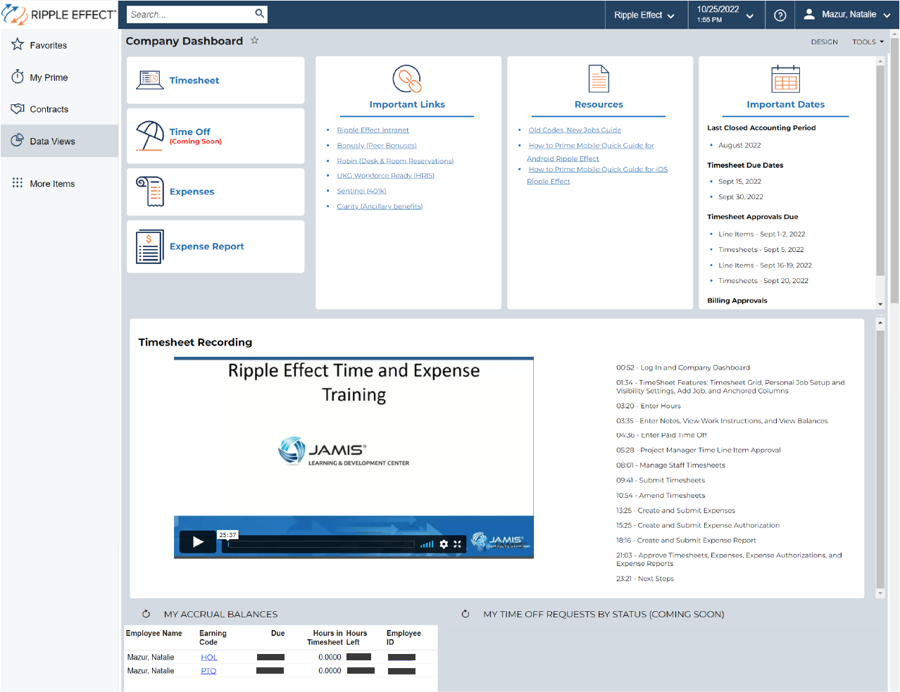Viewport: 900px width, 692px height.
Task: Open the Expenses tile link
Action: (192, 191)
